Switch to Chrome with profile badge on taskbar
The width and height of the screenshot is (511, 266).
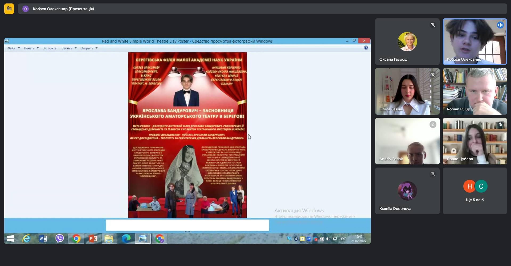160,239
